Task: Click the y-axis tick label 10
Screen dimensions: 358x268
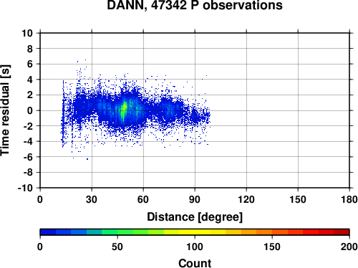Action: tap(27, 33)
